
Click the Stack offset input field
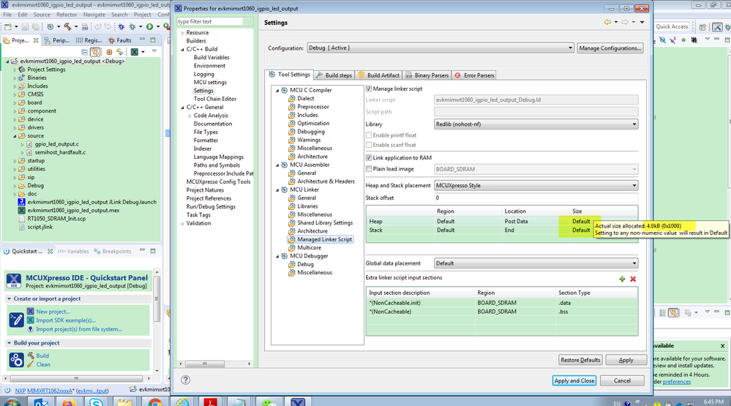coord(536,198)
